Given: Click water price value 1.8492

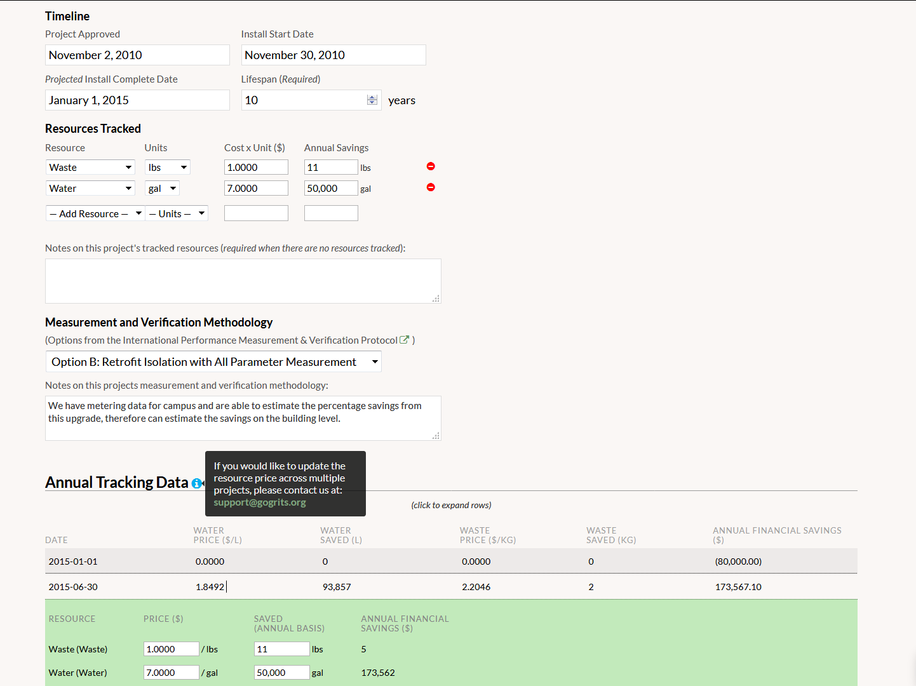Looking at the screenshot, I should click(x=210, y=586).
